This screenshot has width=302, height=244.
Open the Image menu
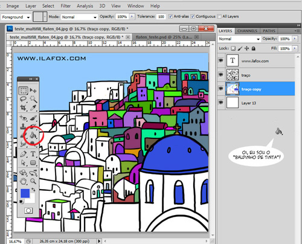pyautogui.click(x=13, y=6)
